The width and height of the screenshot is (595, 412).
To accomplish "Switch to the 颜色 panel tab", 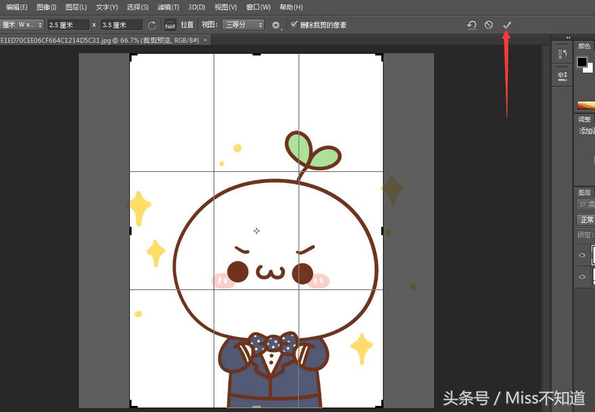I will (584, 45).
